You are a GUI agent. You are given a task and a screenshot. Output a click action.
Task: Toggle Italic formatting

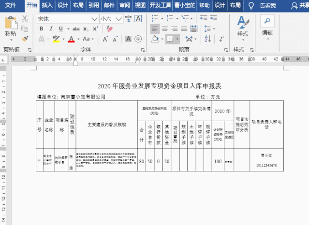(x=50, y=28)
